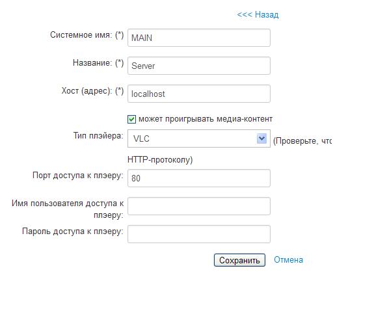Open the "Тип плэйера" VLC dropdown
This screenshot has height=316, width=374.
pyautogui.click(x=199, y=138)
